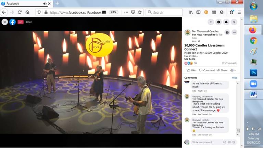The width and height of the screenshot is (264, 148).
Task: Like the 10,000 Candles livestream post
Action: 191,70
